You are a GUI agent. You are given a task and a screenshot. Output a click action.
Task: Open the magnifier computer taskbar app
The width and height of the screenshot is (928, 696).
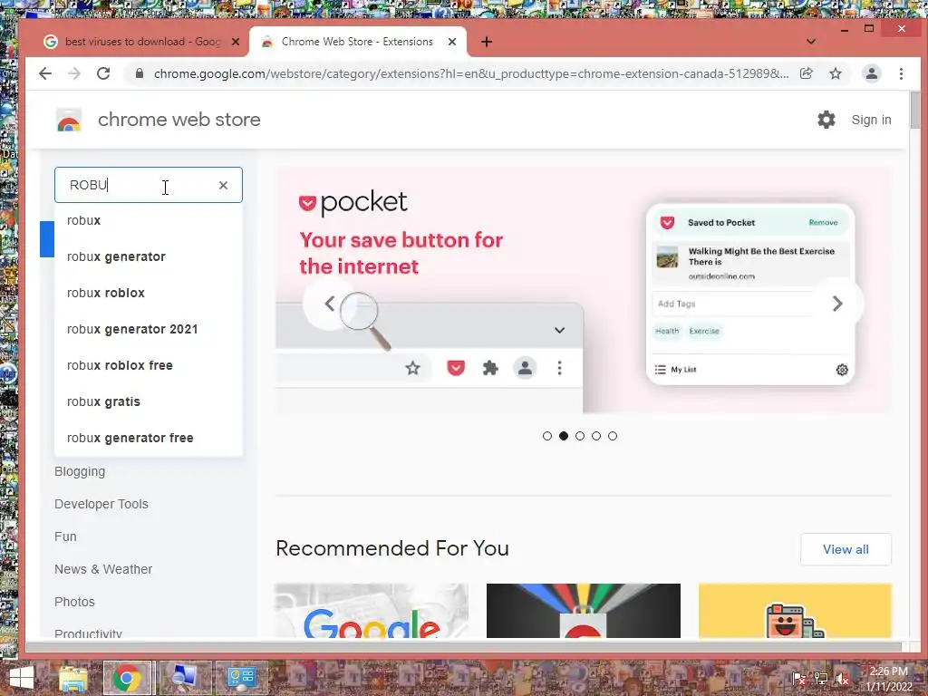[x=185, y=678]
